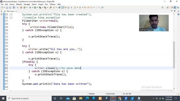180x101 pixels.
Task: Click the Last Edit Location icon
Action: (x=85, y=8)
